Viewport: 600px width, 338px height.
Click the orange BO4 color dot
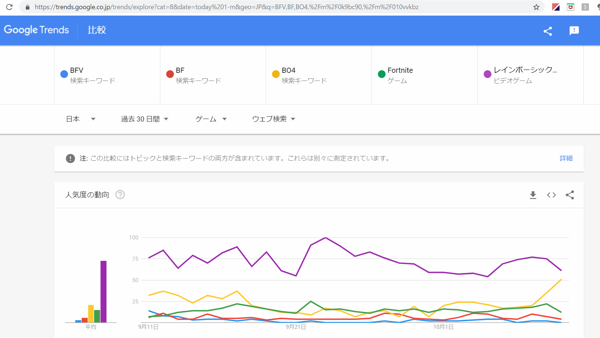coord(276,74)
